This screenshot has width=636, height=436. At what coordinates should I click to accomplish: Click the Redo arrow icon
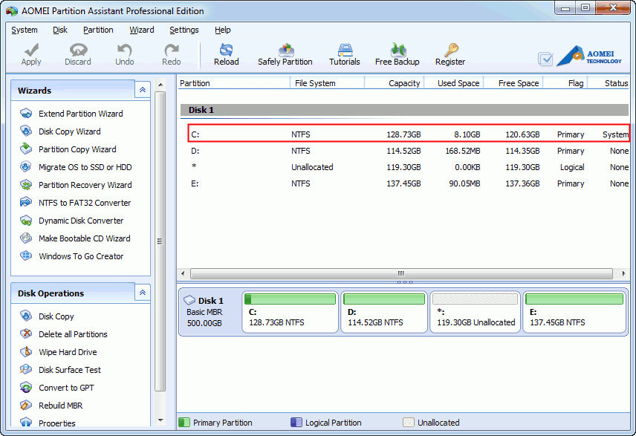(171, 50)
